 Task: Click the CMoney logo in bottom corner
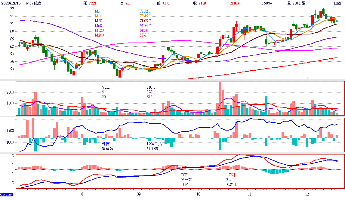click(7, 195)
